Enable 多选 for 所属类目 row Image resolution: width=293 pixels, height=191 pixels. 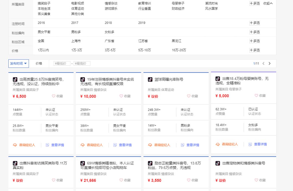[255, 3]
